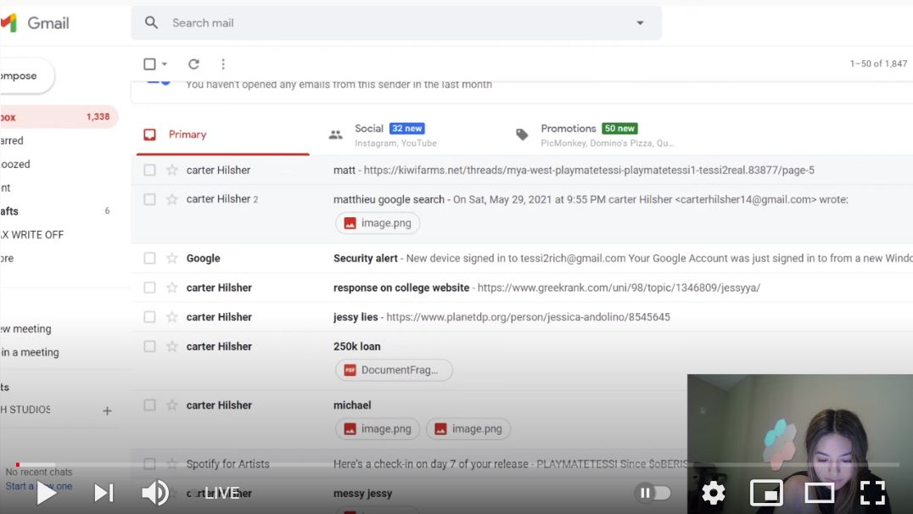This screenshot has width=913, height=514.
Task: Open the 'matt' kiwifarms link email
Action: tap(522, 170)
